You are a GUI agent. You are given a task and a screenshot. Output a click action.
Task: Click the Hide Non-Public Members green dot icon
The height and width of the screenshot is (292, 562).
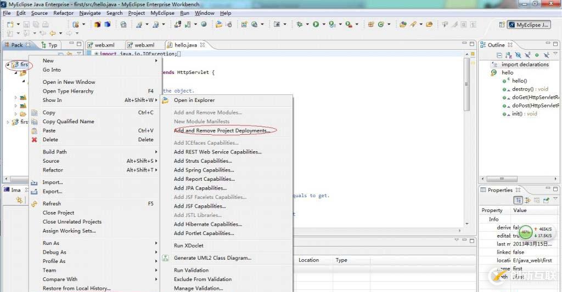537,55
